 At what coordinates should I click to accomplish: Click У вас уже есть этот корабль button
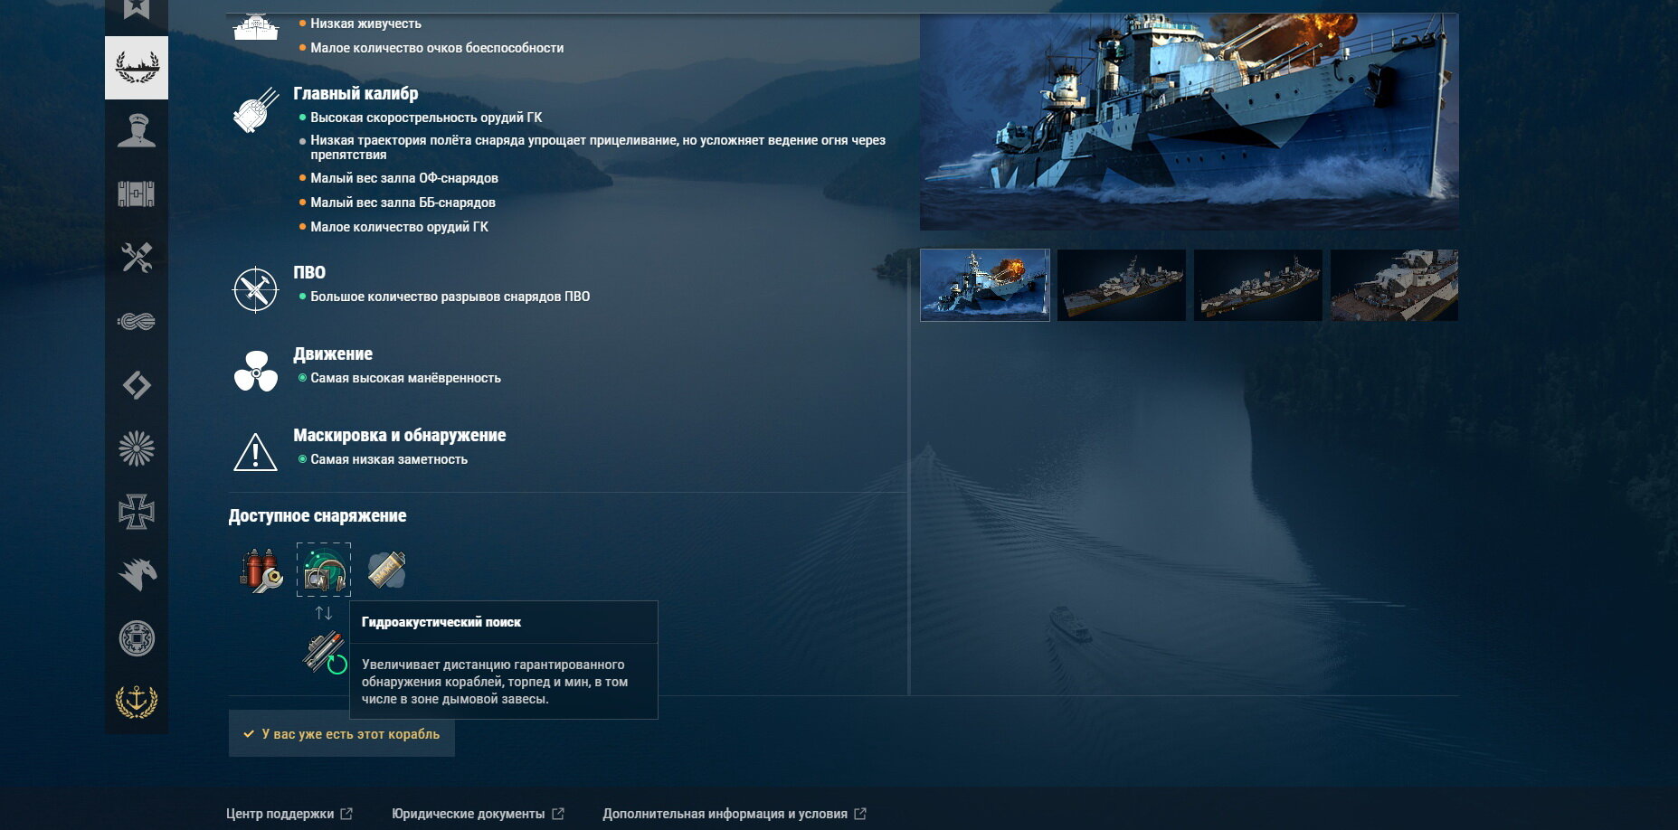[342, 734]
